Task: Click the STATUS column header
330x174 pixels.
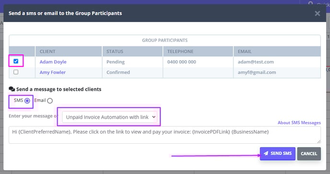Action: 115,51
